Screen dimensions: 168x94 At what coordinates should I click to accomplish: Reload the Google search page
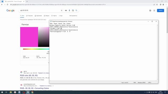(8, 5)
